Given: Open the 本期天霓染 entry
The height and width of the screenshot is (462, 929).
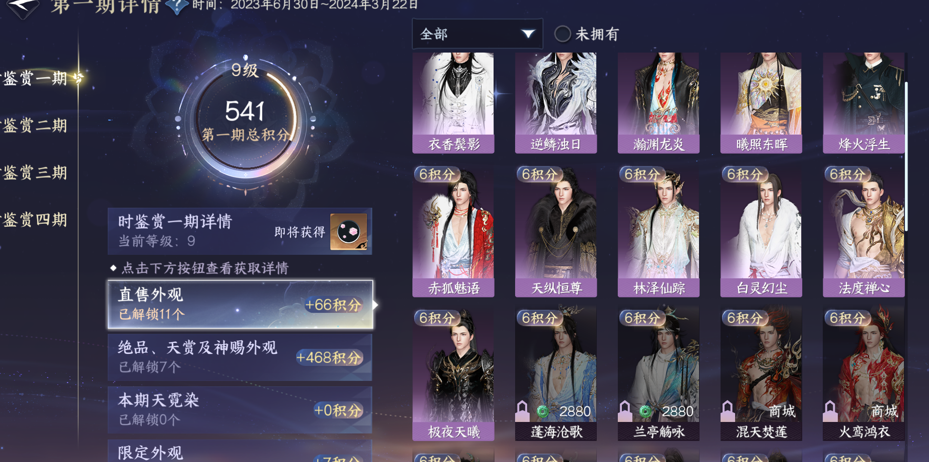Looking at the screenshot, I should [240, 410].
